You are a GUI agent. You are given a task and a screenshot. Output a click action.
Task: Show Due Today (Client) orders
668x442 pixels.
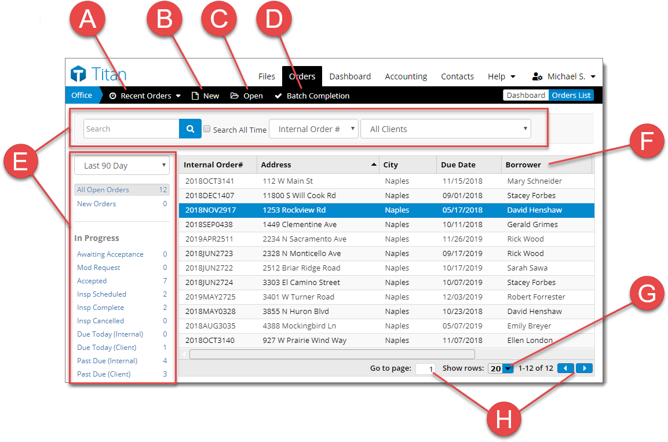[x=107, y=348]
